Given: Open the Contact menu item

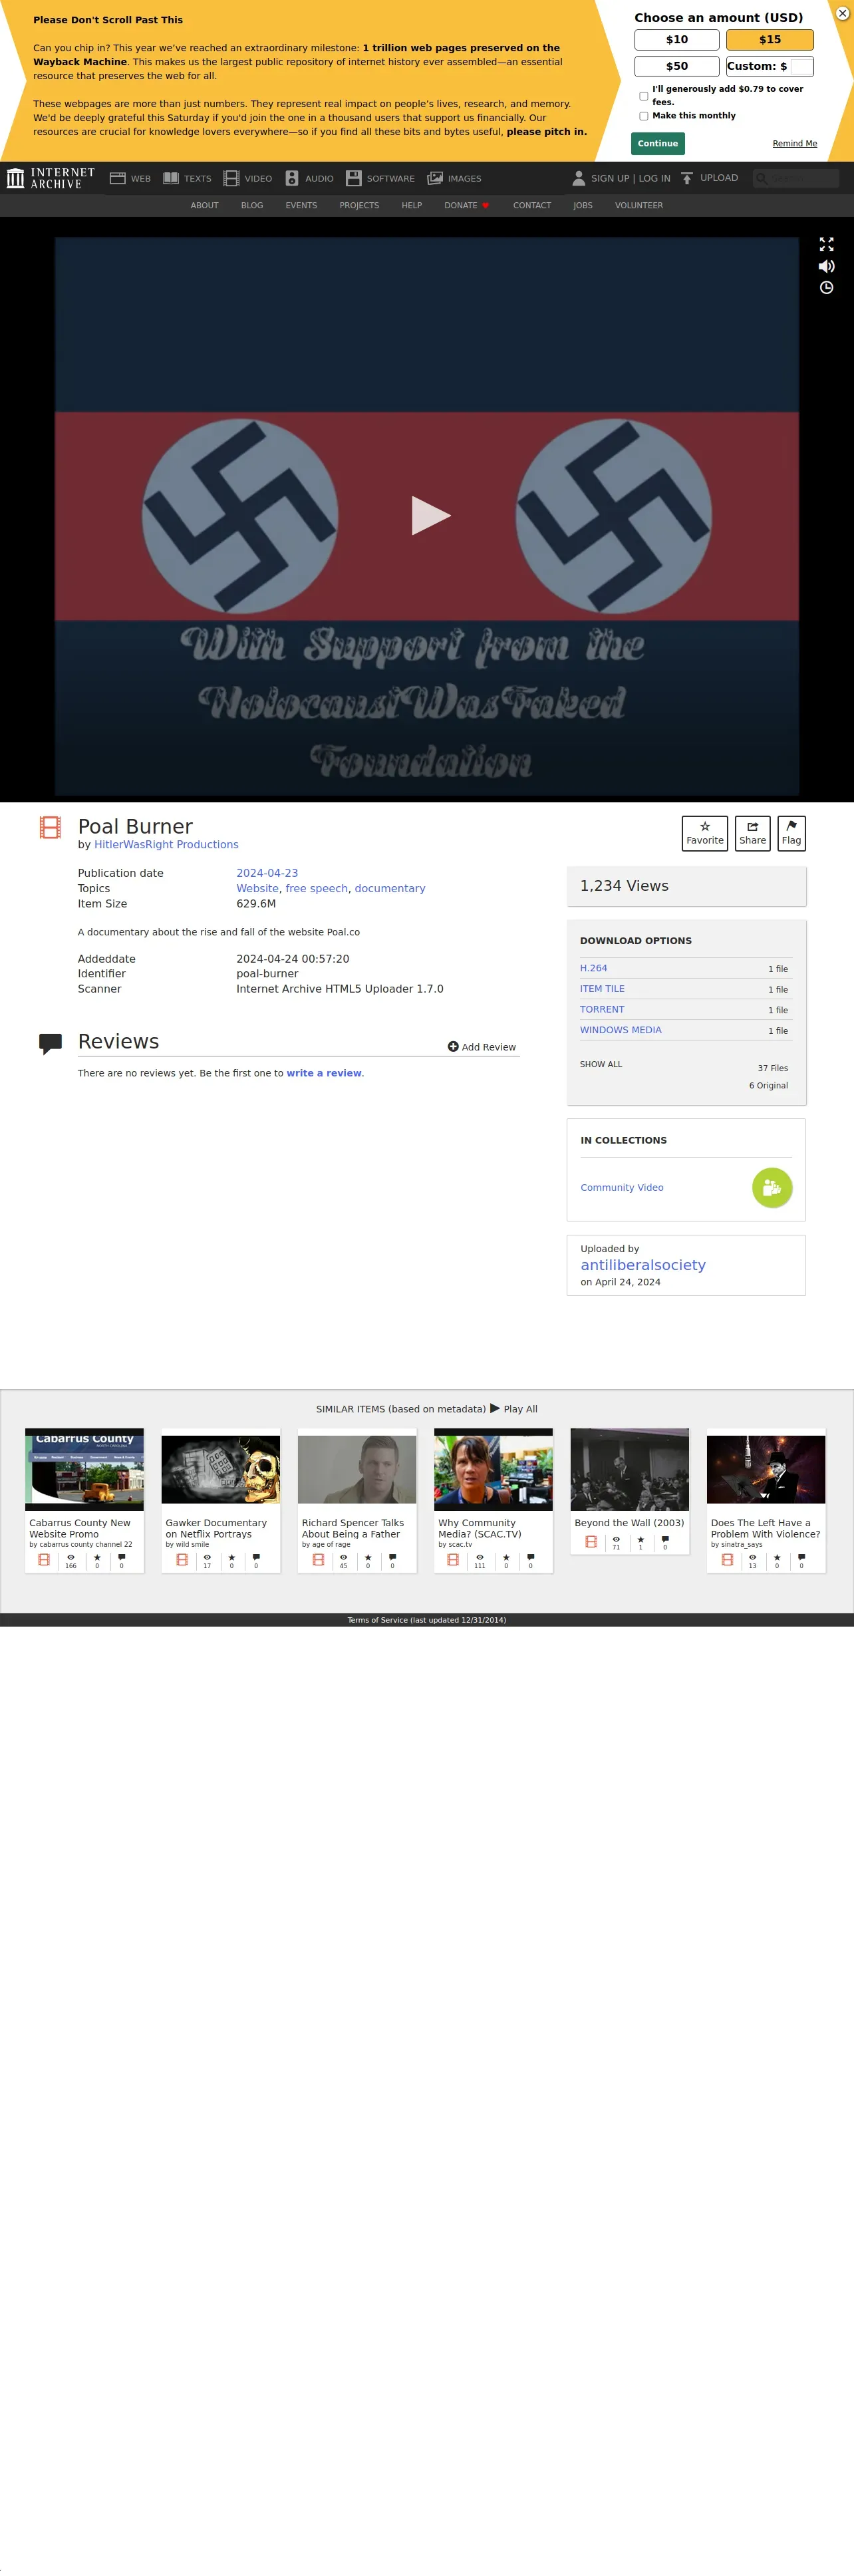Looking at the screenshot, I should (x=532, y=206).
